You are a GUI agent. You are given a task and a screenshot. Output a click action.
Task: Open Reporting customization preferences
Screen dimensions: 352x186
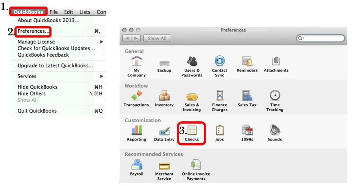(137, 130)
